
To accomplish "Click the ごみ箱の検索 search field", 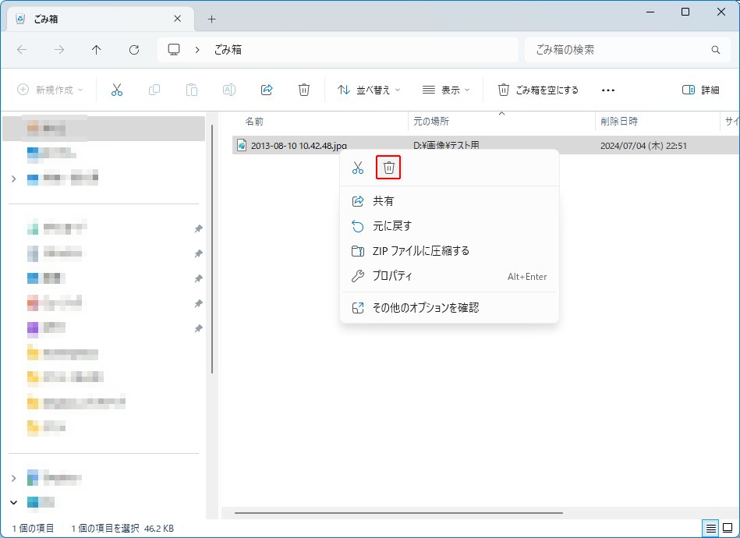I will point(620,50).
